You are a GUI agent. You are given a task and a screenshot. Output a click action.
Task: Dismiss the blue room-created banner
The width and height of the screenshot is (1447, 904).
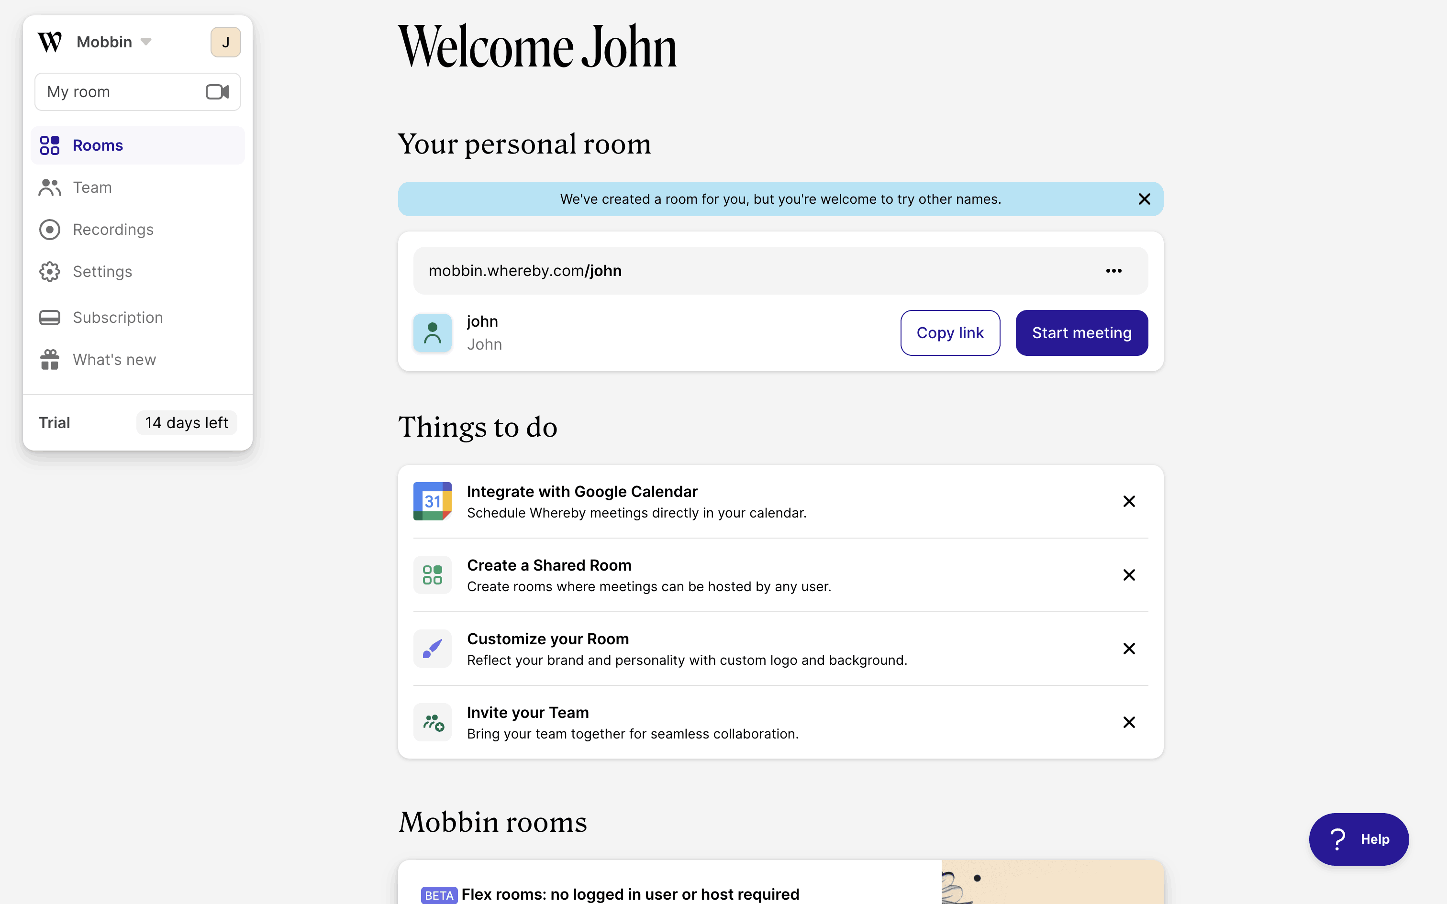[1144, 199]
